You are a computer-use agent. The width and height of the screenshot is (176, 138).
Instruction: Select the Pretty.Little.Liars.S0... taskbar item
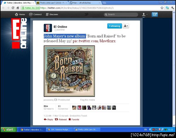click(87, 130)
